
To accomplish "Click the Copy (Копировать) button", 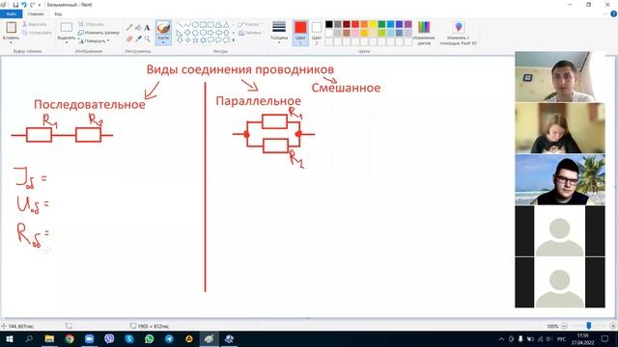I will click(x=37, y=33).
